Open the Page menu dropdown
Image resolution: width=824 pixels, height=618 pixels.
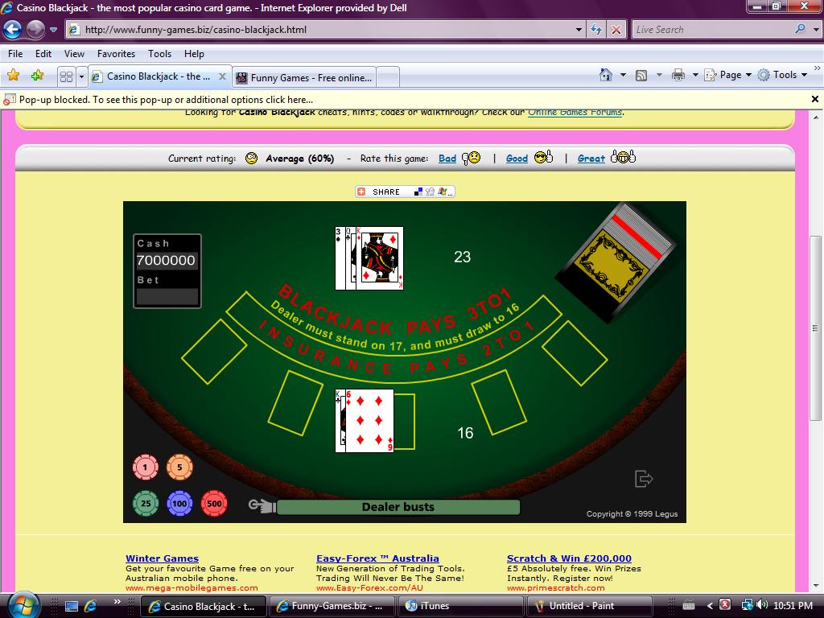[727, 75]
